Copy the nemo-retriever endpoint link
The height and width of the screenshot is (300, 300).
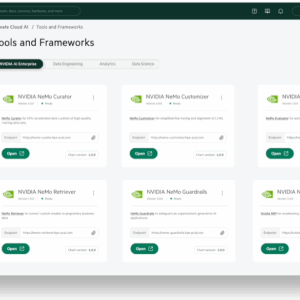tap(93, 233)
